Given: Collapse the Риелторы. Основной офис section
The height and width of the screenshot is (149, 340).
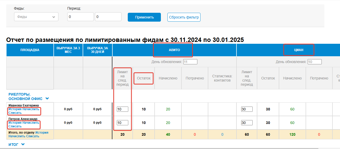Looking at the screenshot, I should pyautogui.click(x=47, y=99).
